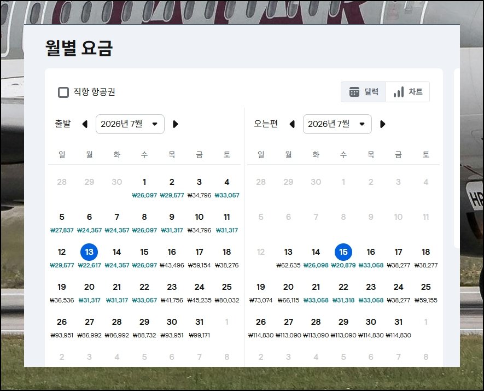Select return July 25 priced ₩59,155
Viewport: 484px width, 391px height.
click(425, 293)
